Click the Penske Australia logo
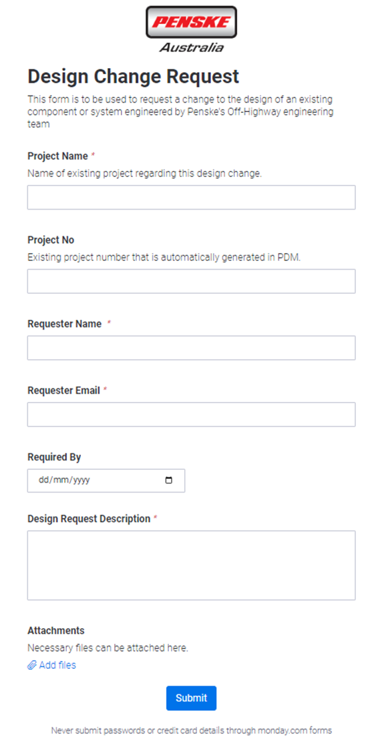The image size is (382, 741). (x=191, y=29)
